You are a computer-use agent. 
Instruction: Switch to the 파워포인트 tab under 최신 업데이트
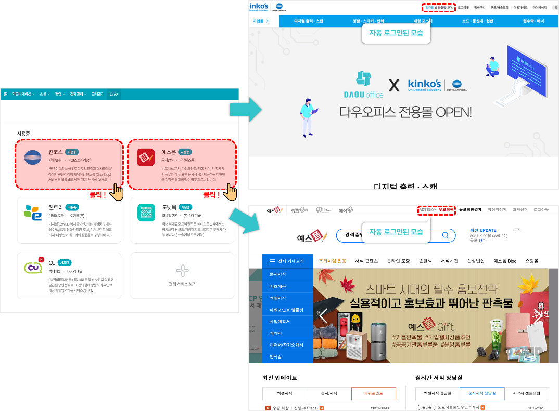pyautogui.click(x=373, y=393)
